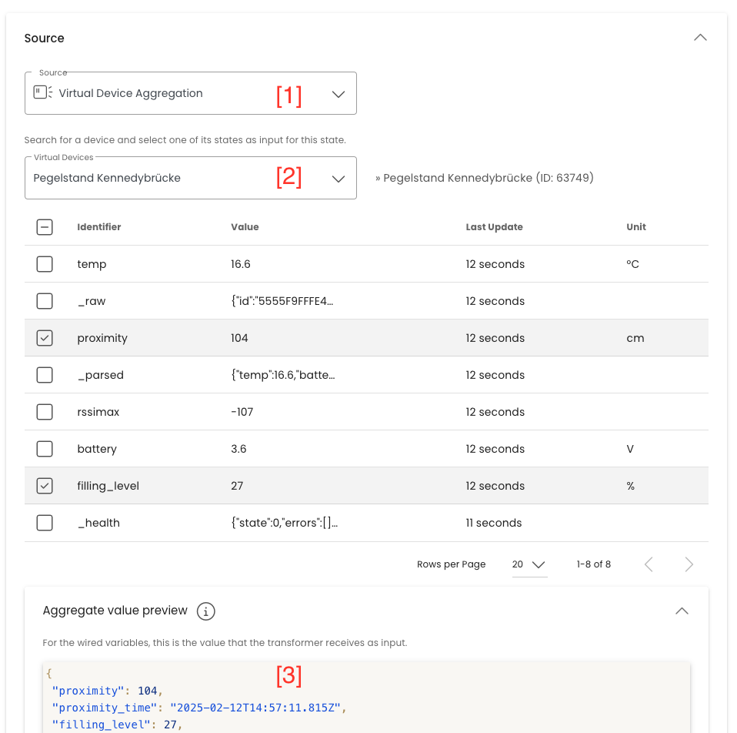The width and height of the screenshot is (737, 733).
Task: Uncheck the filling_level state row
Action: (44, 485)
